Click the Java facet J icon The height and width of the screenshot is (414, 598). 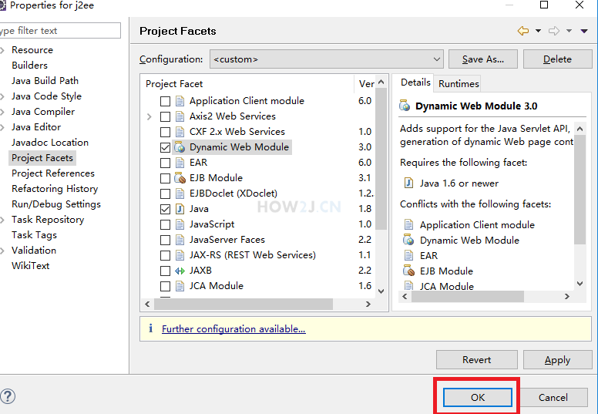(180, 209)
